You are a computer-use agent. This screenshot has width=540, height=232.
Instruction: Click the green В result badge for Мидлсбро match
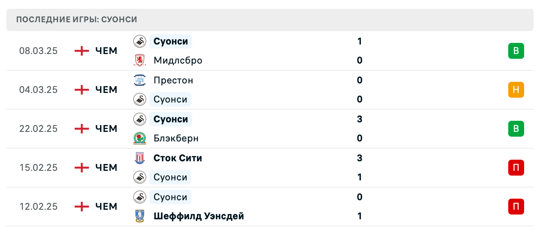click(x=516, y=51)
